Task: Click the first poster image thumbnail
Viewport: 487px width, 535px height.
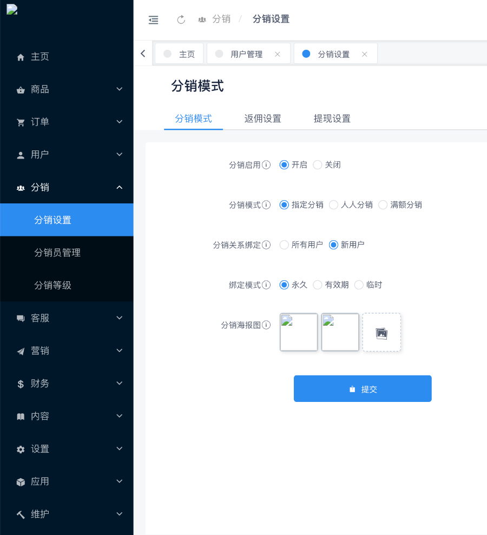Action: tap(299, 332)
